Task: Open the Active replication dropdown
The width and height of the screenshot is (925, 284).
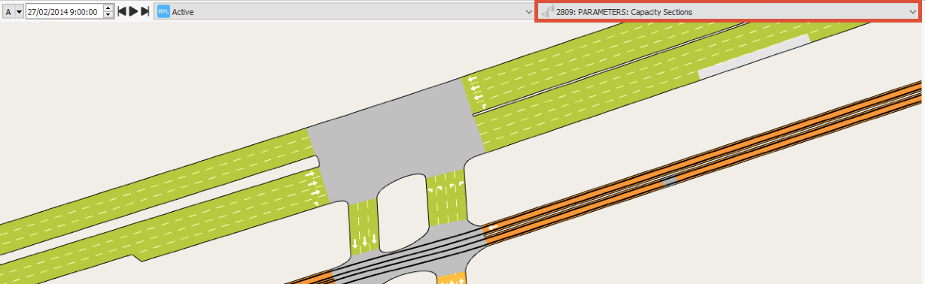Action: (x=343, y=12)
